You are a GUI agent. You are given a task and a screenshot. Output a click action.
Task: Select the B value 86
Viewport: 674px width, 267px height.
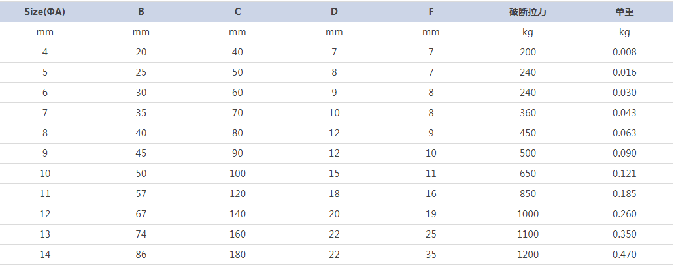click(141, 254)
